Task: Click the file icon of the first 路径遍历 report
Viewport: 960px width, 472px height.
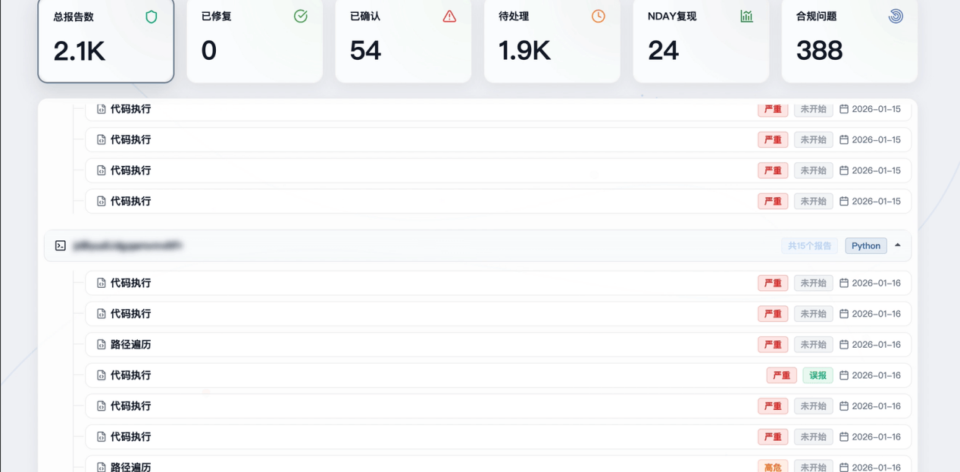Action: [x=102, y=345]
